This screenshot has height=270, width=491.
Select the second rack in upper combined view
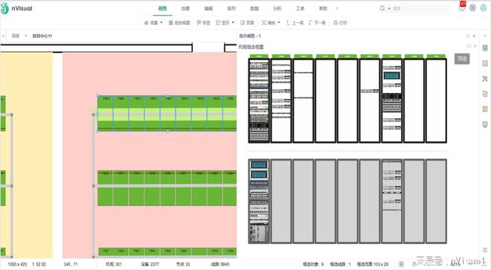coord(281,100)
